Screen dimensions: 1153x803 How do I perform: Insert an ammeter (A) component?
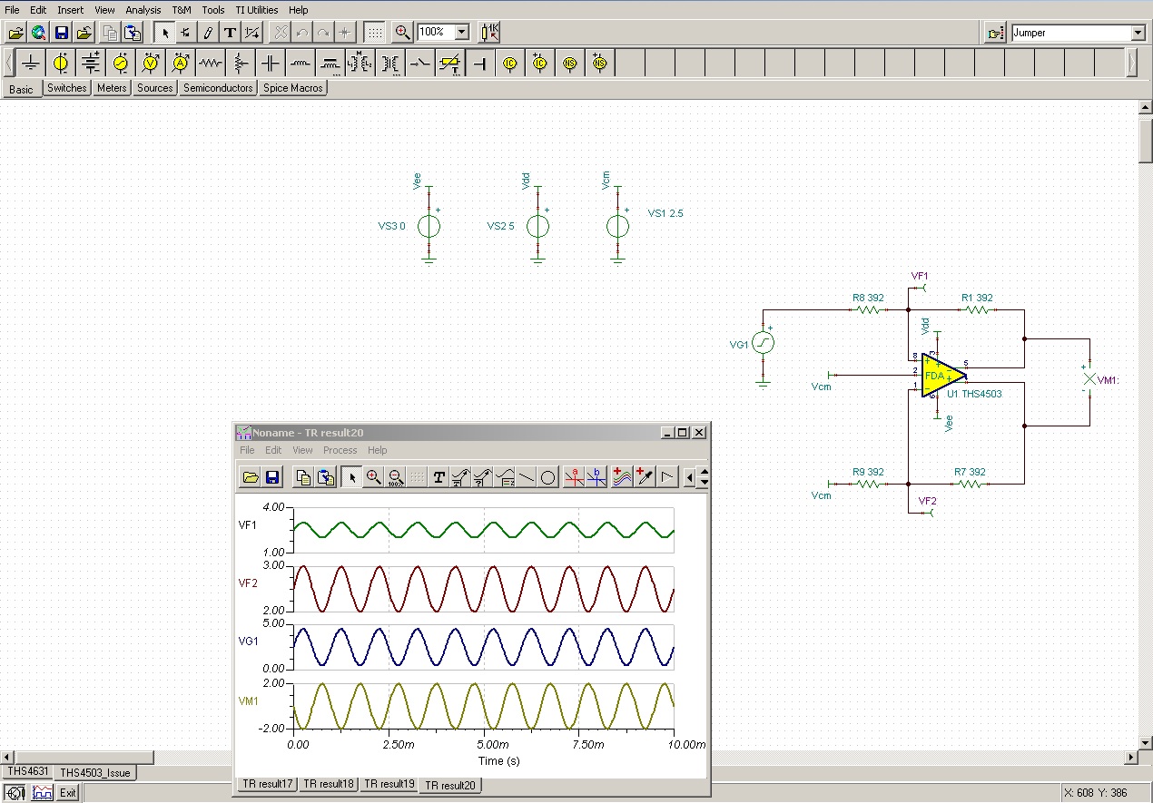click(181, 64)
